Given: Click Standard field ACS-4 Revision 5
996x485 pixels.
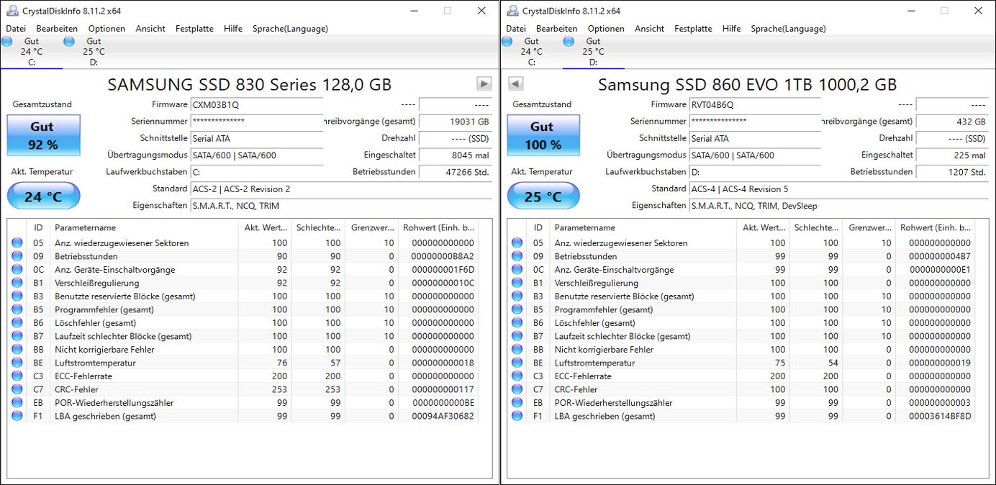Looking at the screenshot, I should pos(839,189).
